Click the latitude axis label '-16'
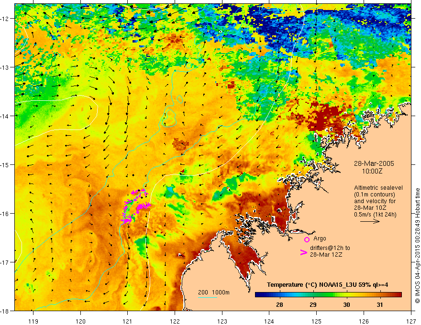 [5, 214]
